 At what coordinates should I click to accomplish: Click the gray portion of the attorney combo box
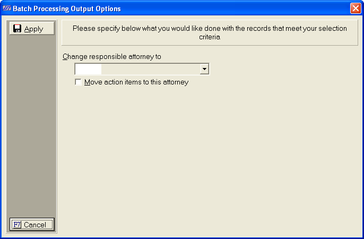pyautogui.click(x=150, y=69)
